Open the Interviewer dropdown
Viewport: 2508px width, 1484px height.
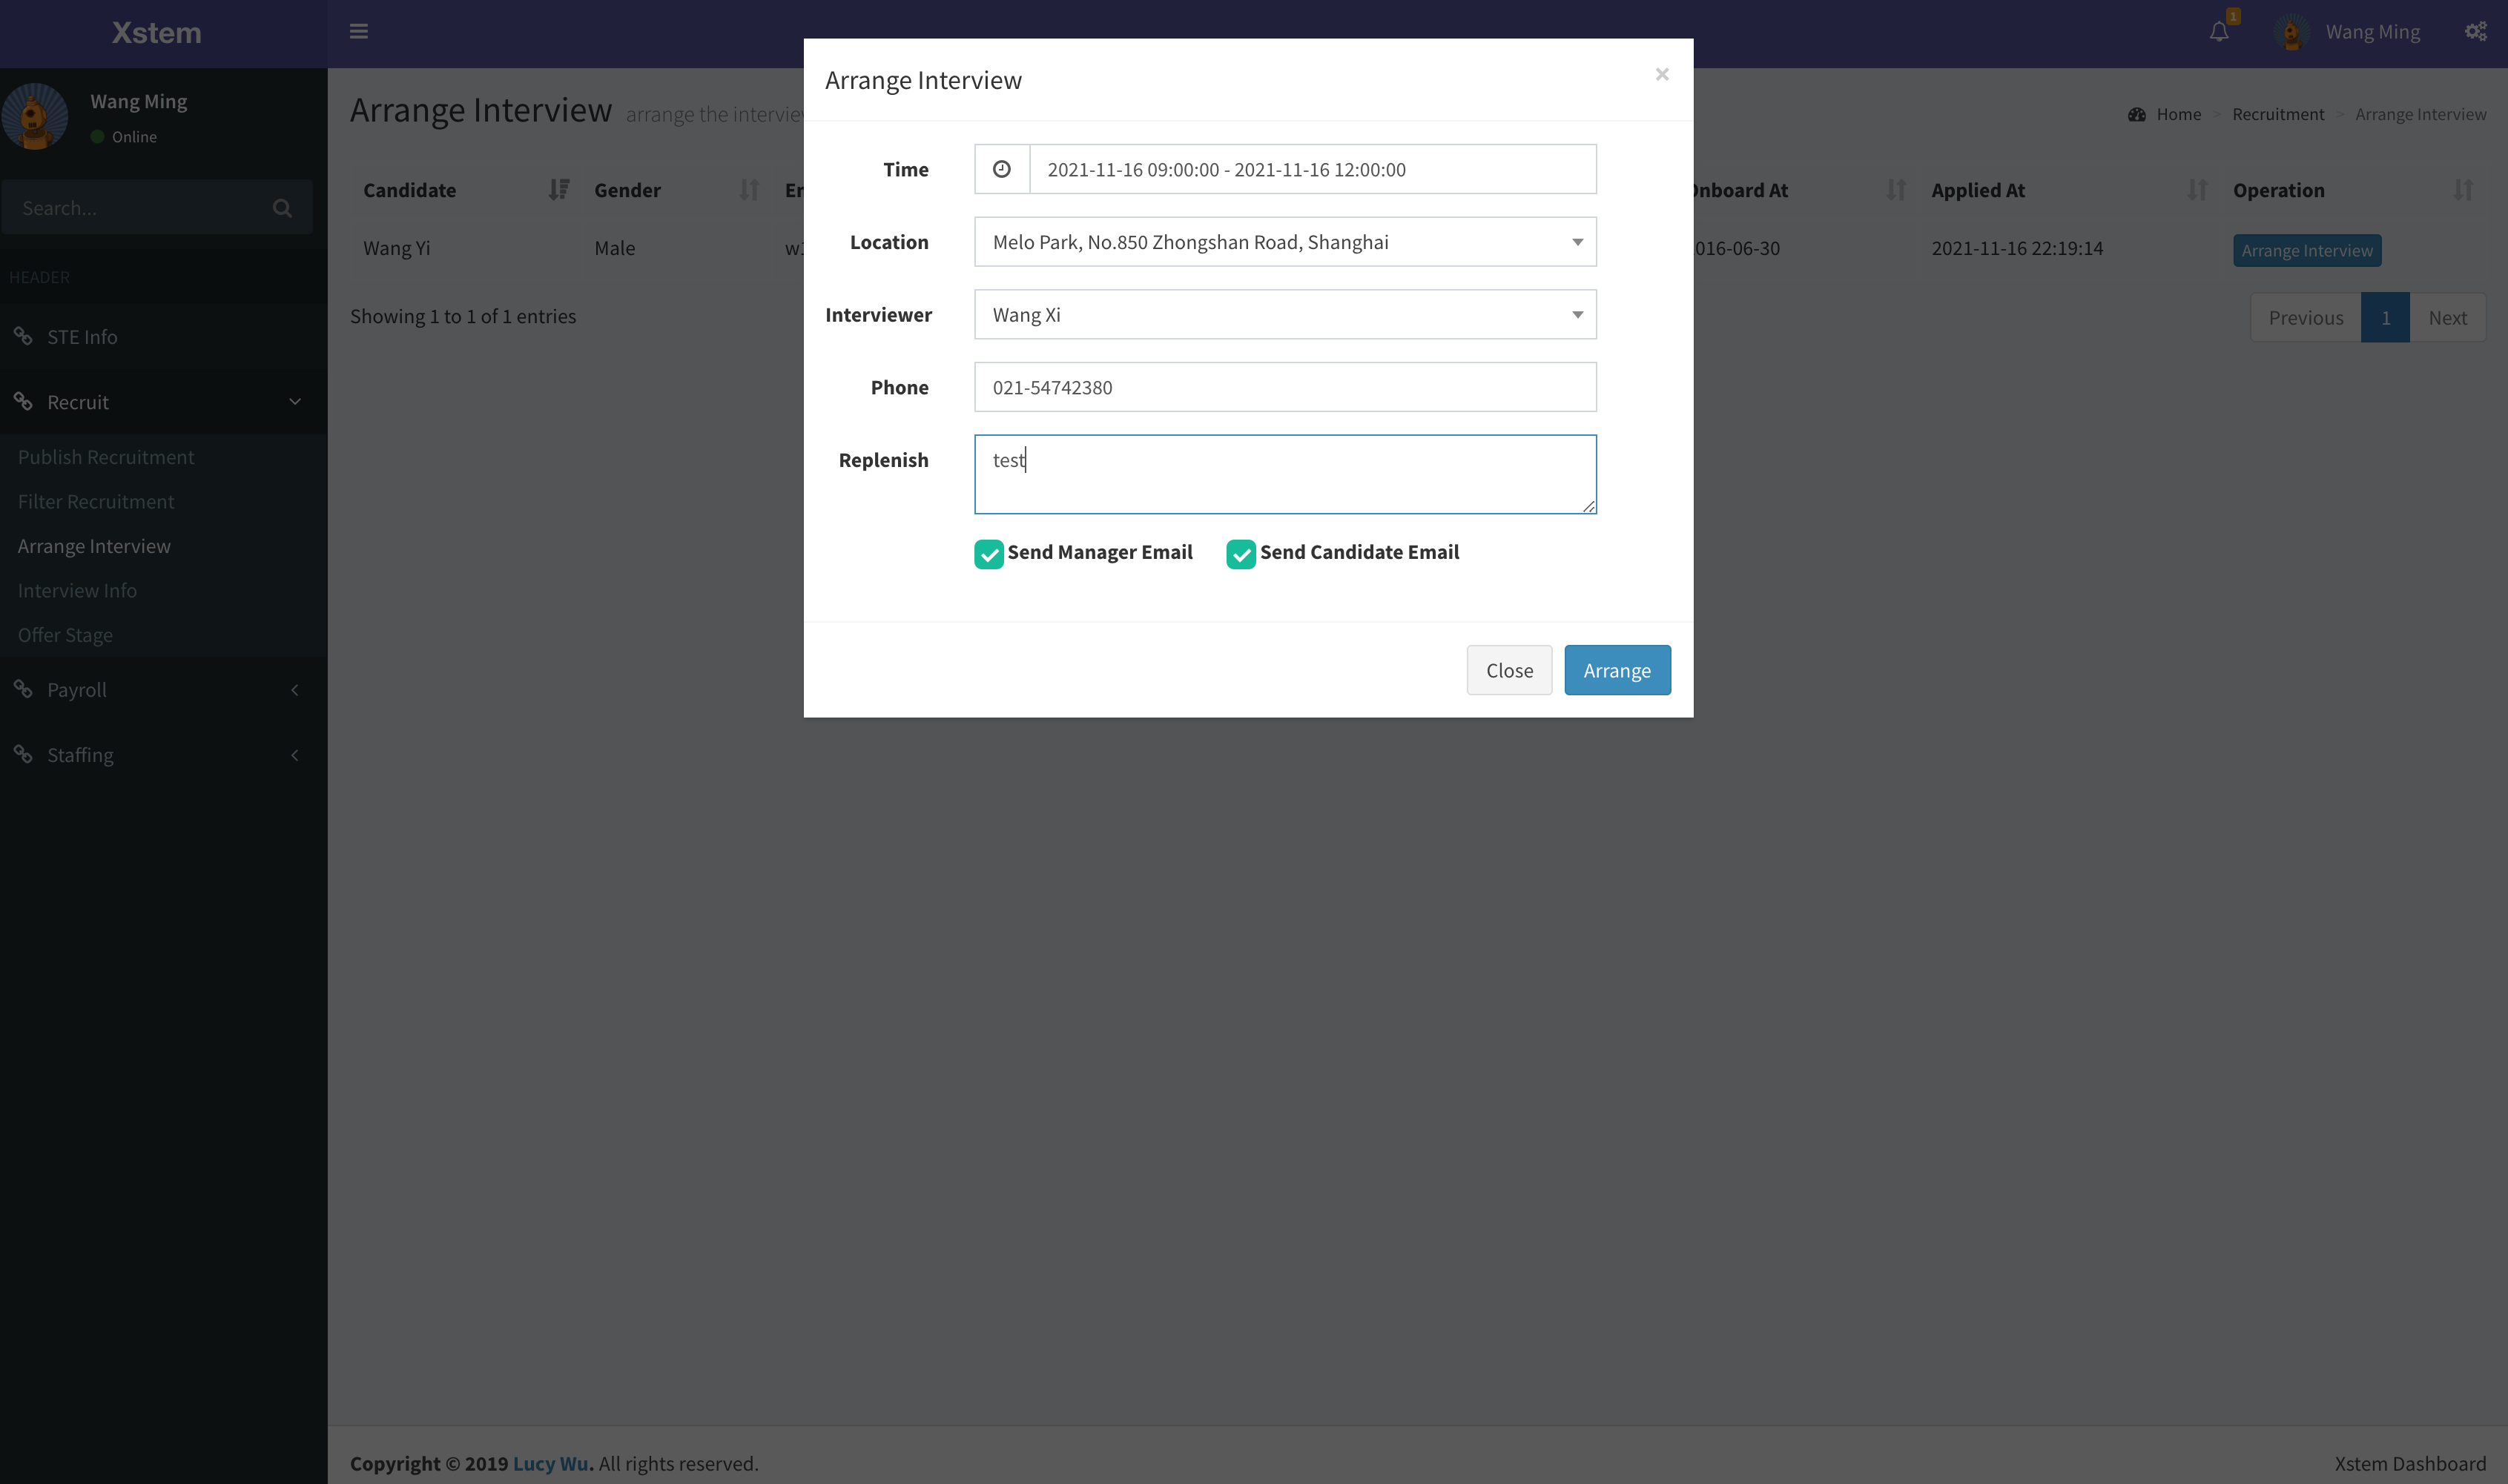point(1284,315)
